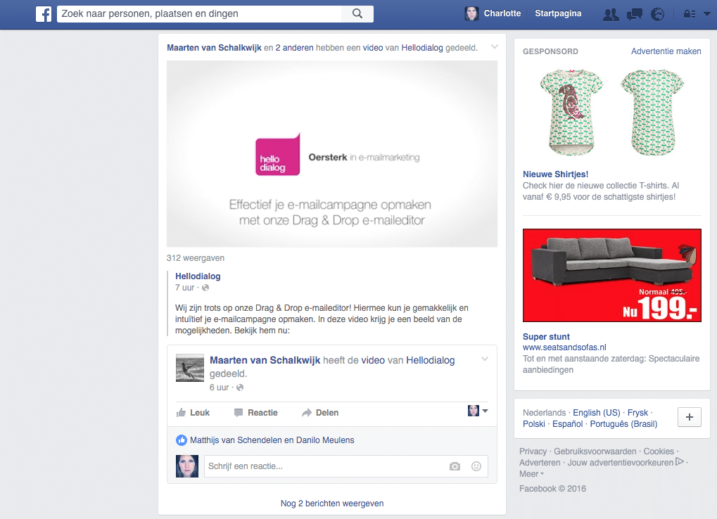Start a search with the magnifier icon
717x519 pixels.
[357, 13]
